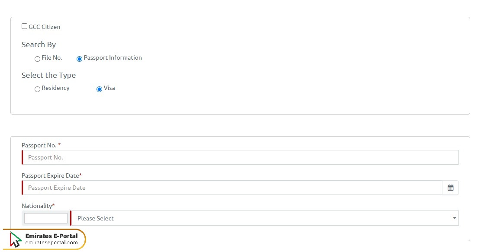Open the Nationality Please Select dropdown
This screenshot has height=252, width=484.
pyautogui.click(x=260, y=218)
